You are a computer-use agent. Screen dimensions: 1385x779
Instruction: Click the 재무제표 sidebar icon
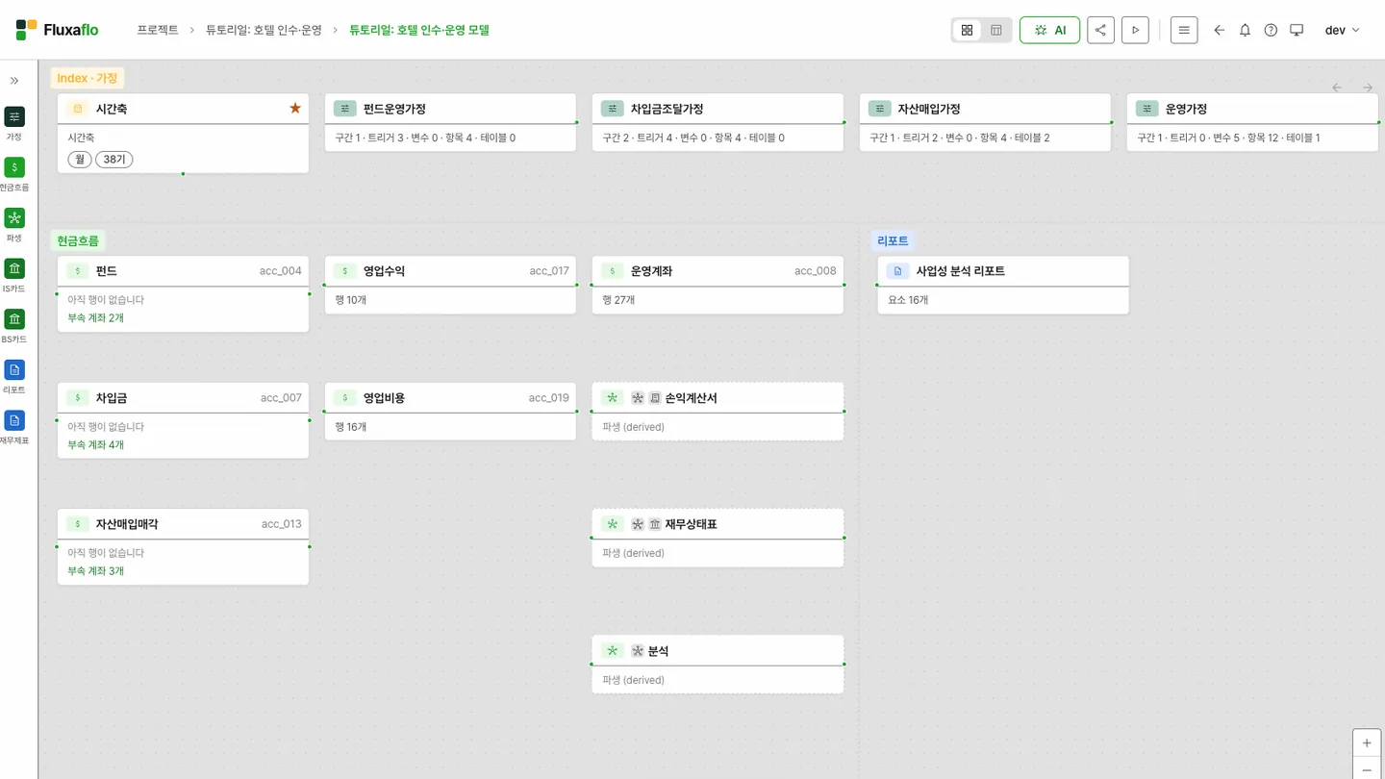(14, 421)
